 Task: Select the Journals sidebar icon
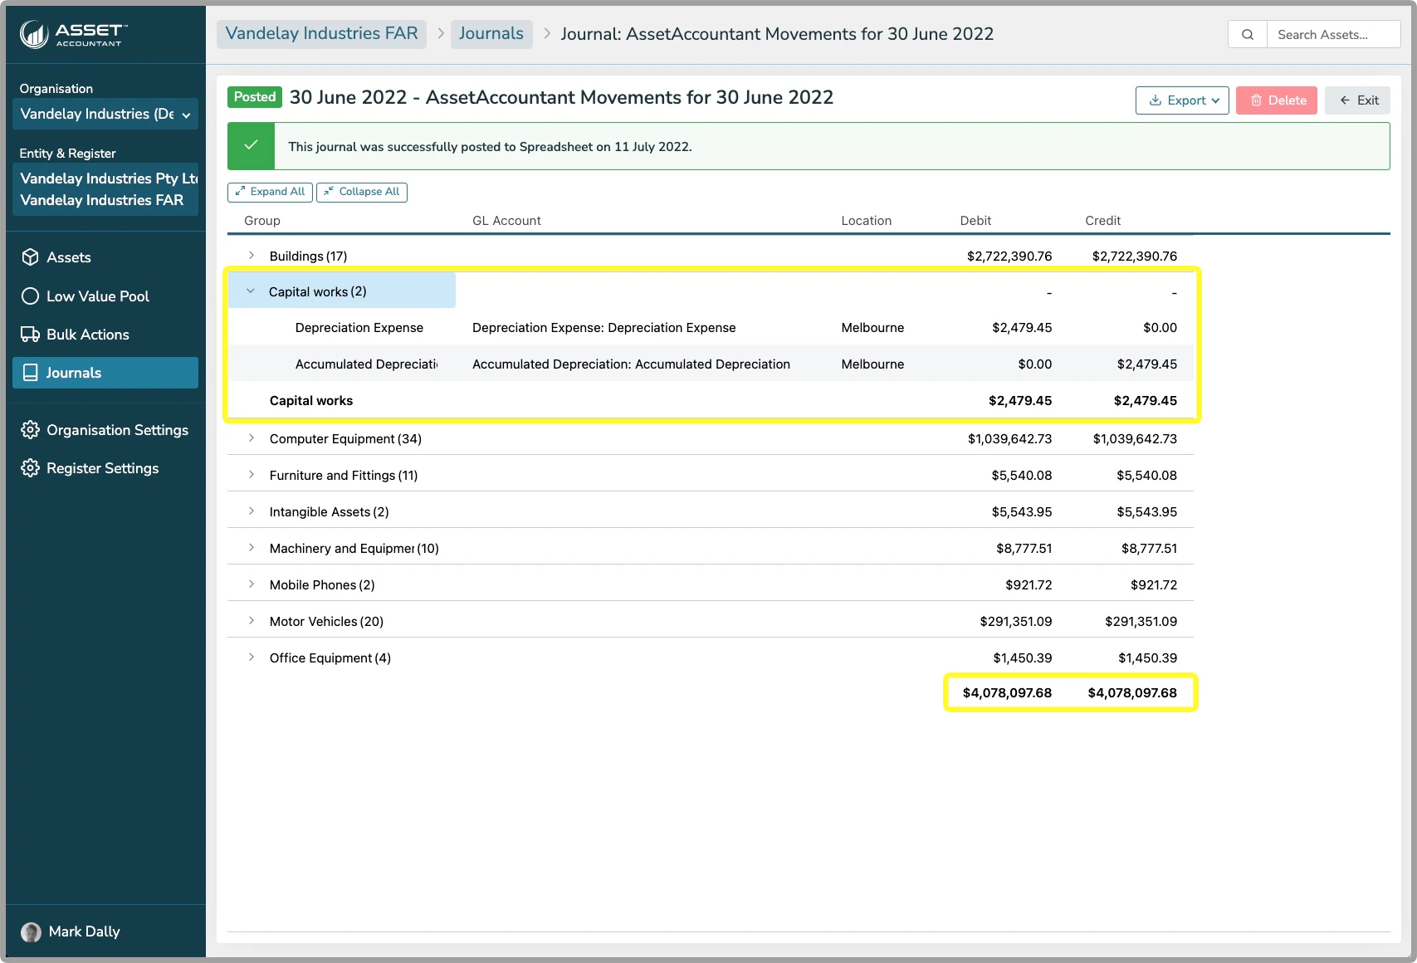[x=30, y=372]
